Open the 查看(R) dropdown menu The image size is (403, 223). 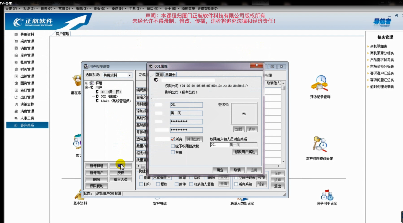pyautogui.click(x=101, y=9)
